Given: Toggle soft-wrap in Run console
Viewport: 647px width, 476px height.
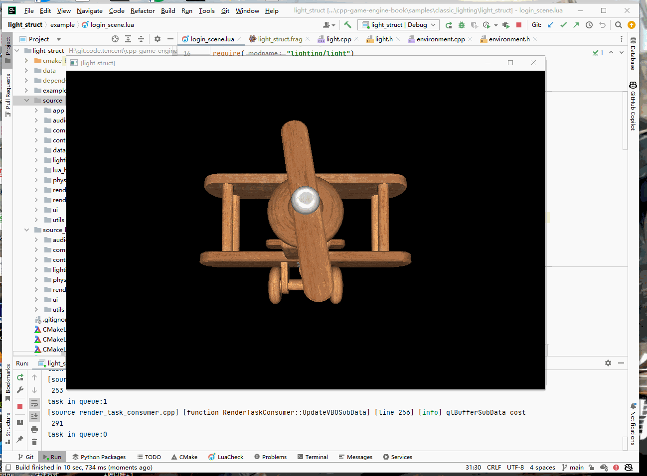Looking at the screenshot, I should click(x=34, y=403).
